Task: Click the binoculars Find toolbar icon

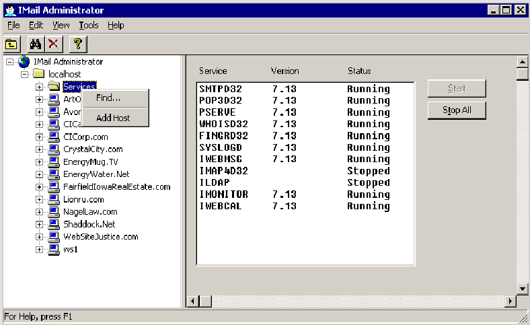Action: (x=36, y=44)
